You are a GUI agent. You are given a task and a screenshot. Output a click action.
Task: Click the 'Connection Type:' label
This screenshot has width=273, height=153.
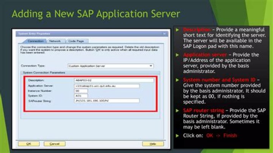(x=33, y=66)
